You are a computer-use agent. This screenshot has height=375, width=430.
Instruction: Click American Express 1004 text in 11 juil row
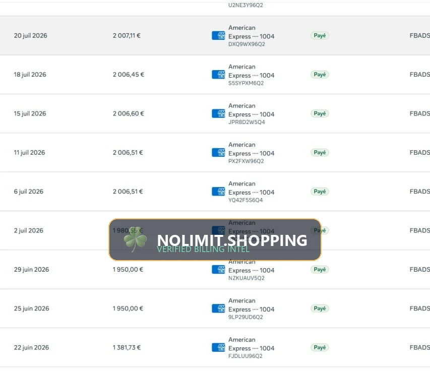[251, 149]
